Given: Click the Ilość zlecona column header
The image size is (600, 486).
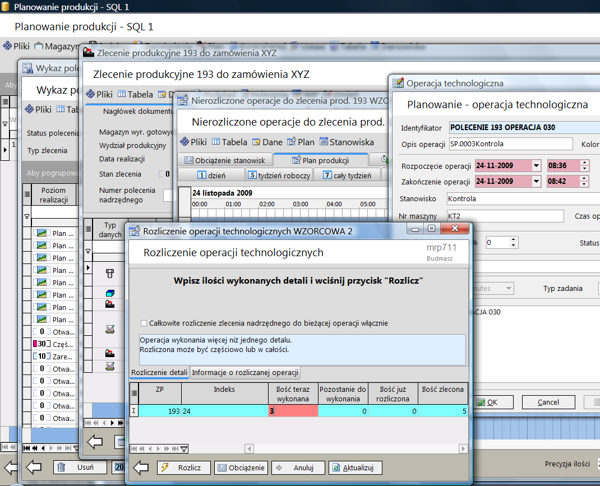Looking at the screenshot, I should click(443, 393).
